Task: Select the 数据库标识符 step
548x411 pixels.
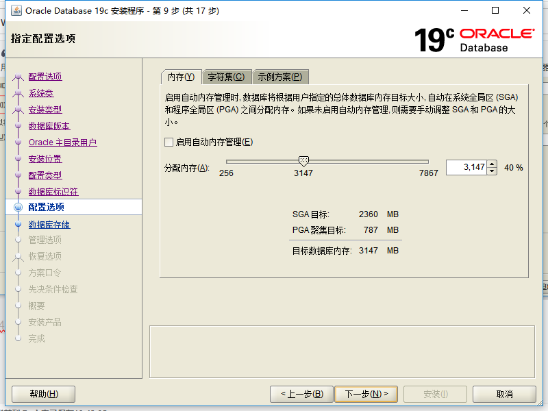Action: 53,191
